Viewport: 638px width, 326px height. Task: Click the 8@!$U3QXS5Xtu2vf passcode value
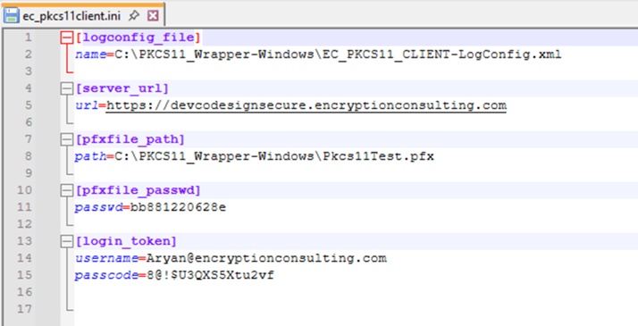click(x=210, y=275)
